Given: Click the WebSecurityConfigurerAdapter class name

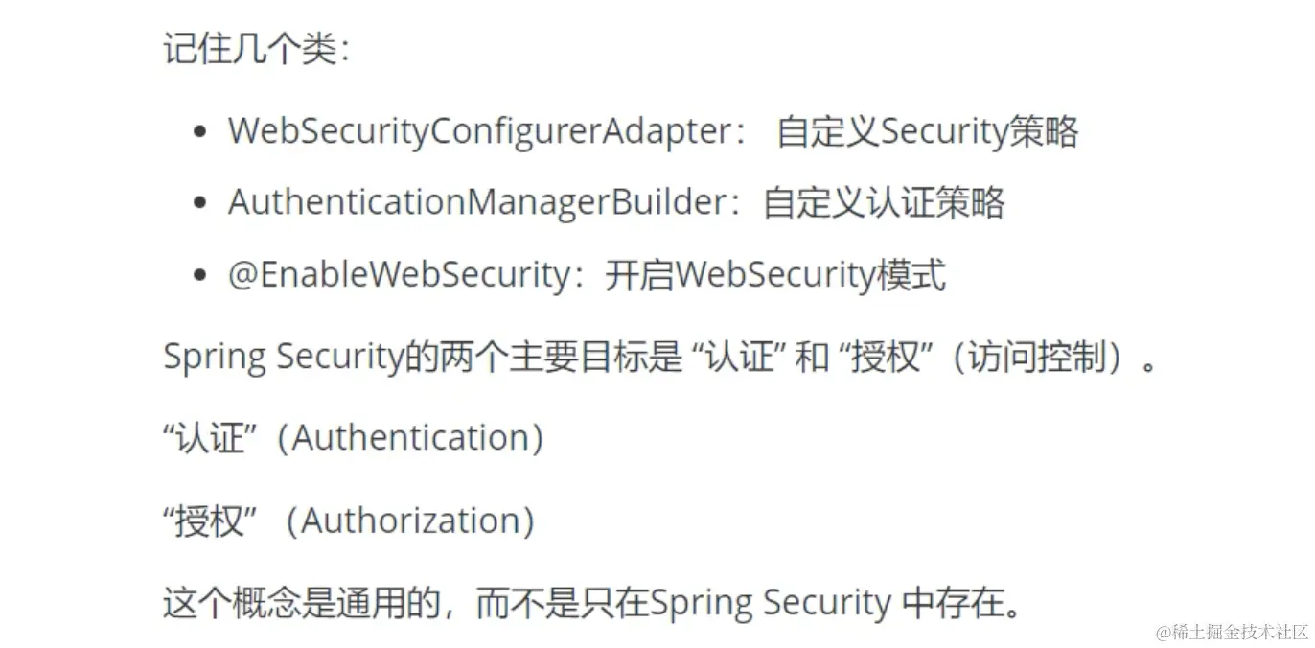Looking at the screenshot, I should pyautogui.click(x=478, y=131).
